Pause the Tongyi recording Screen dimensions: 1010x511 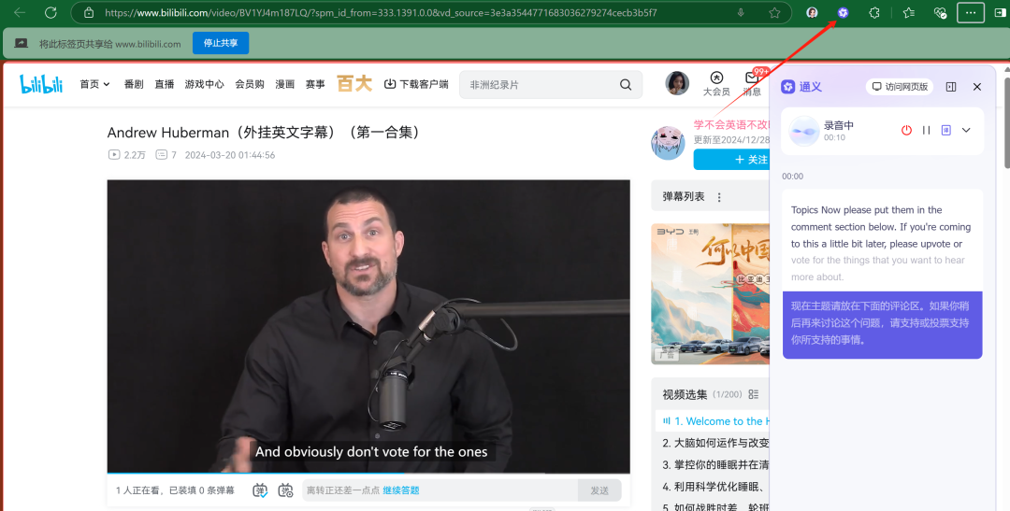pos(926,130)
